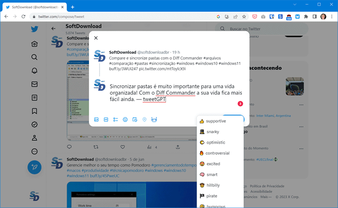Retweet the Diff Commander tweet
The width and height of the screenshot is (338, 208).
(x=96, y=147)
